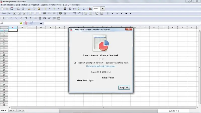The image size is (201, 113).
Task: Open the Правка menu
Action: [x=11, y=5]
